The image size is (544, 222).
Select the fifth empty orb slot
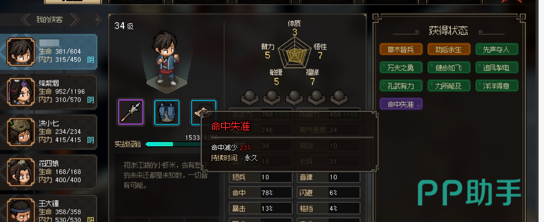tap(339, 97)
